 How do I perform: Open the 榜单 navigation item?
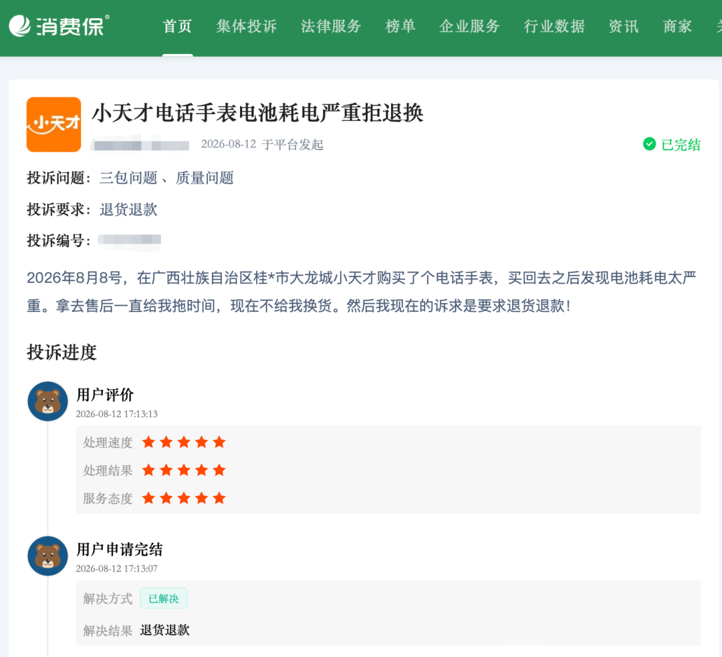(400, 26)
